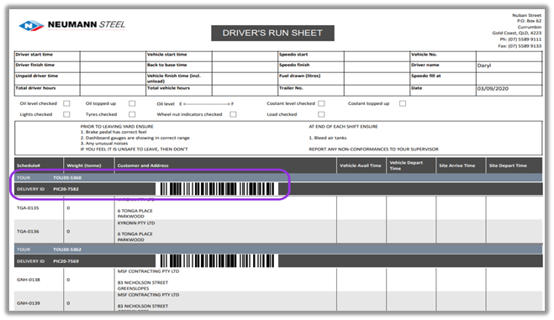Click the Oil level E to F gauge
The height and width of the screenshot is (320, 554).
pyautogui.click(x=207, y=103)
